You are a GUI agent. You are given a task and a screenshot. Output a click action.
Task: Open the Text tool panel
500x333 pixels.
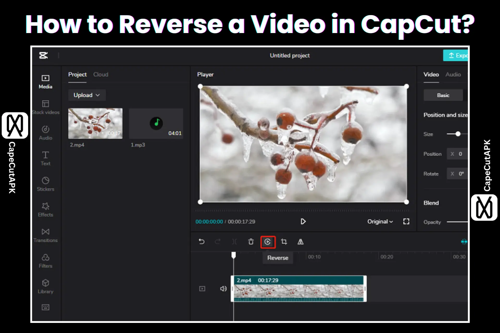tap(46, 158)
